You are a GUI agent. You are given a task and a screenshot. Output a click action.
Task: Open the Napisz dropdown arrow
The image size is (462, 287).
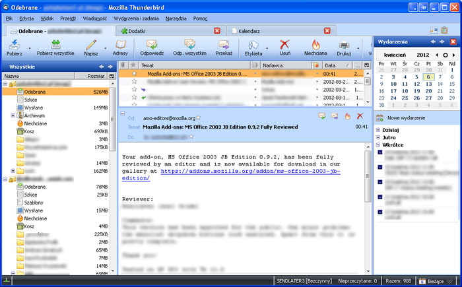point(105,48)
